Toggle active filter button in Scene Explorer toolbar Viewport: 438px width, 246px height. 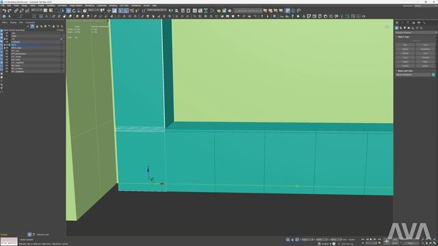(32, 26)
